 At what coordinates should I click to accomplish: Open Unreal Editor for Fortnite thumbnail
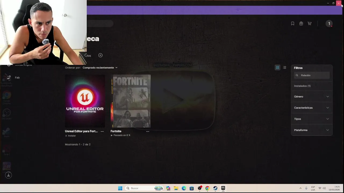85,101
